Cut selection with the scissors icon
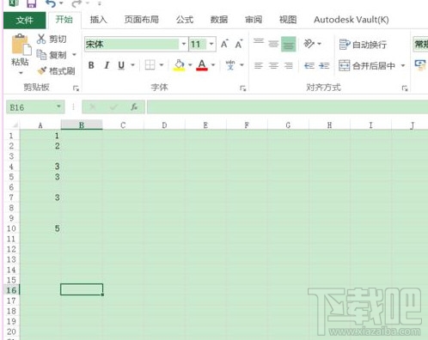The image size is (428, 340). point(41,39)
